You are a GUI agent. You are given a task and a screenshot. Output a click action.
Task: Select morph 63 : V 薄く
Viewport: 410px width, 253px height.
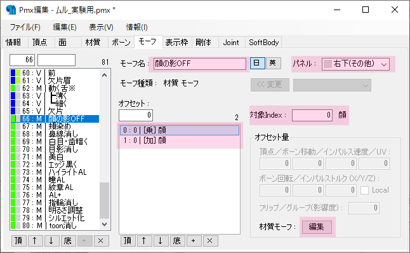click(55, 95)
